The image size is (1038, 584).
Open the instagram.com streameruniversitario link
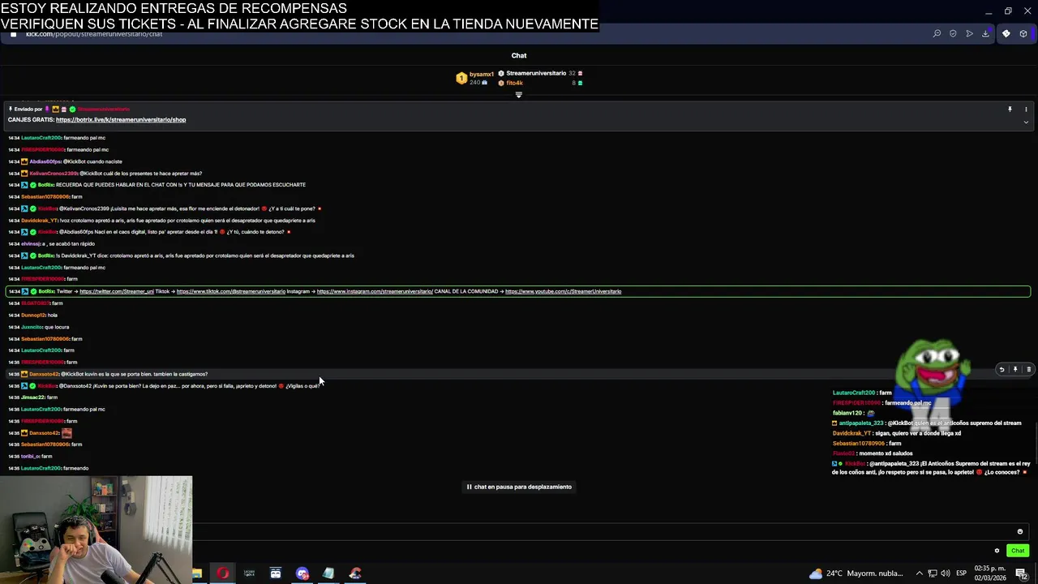click(375, 291)
